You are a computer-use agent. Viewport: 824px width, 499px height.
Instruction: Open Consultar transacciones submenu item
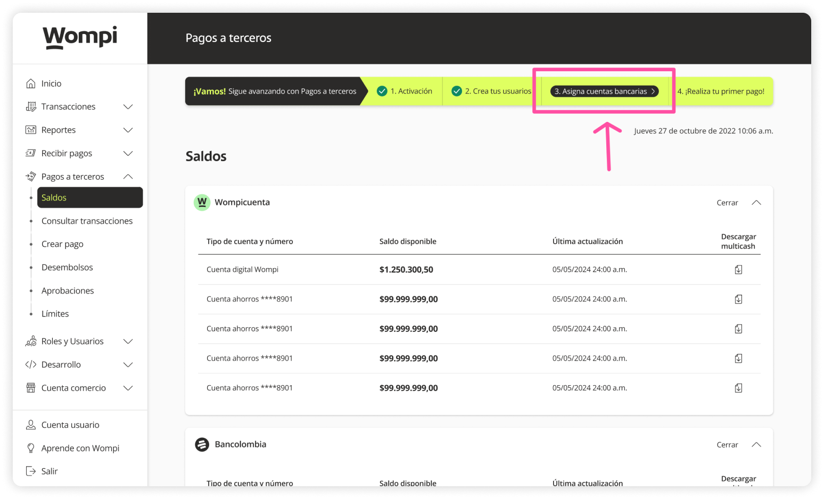tap(87, 221)
